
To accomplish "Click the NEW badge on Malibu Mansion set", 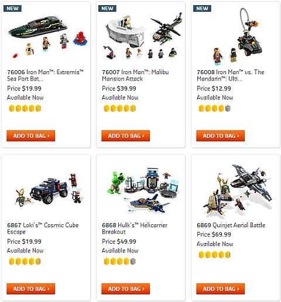I will 107,8.
